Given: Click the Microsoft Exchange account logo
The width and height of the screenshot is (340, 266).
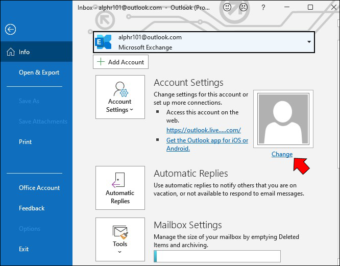Looking at the screenshot, I should point(103,42).
